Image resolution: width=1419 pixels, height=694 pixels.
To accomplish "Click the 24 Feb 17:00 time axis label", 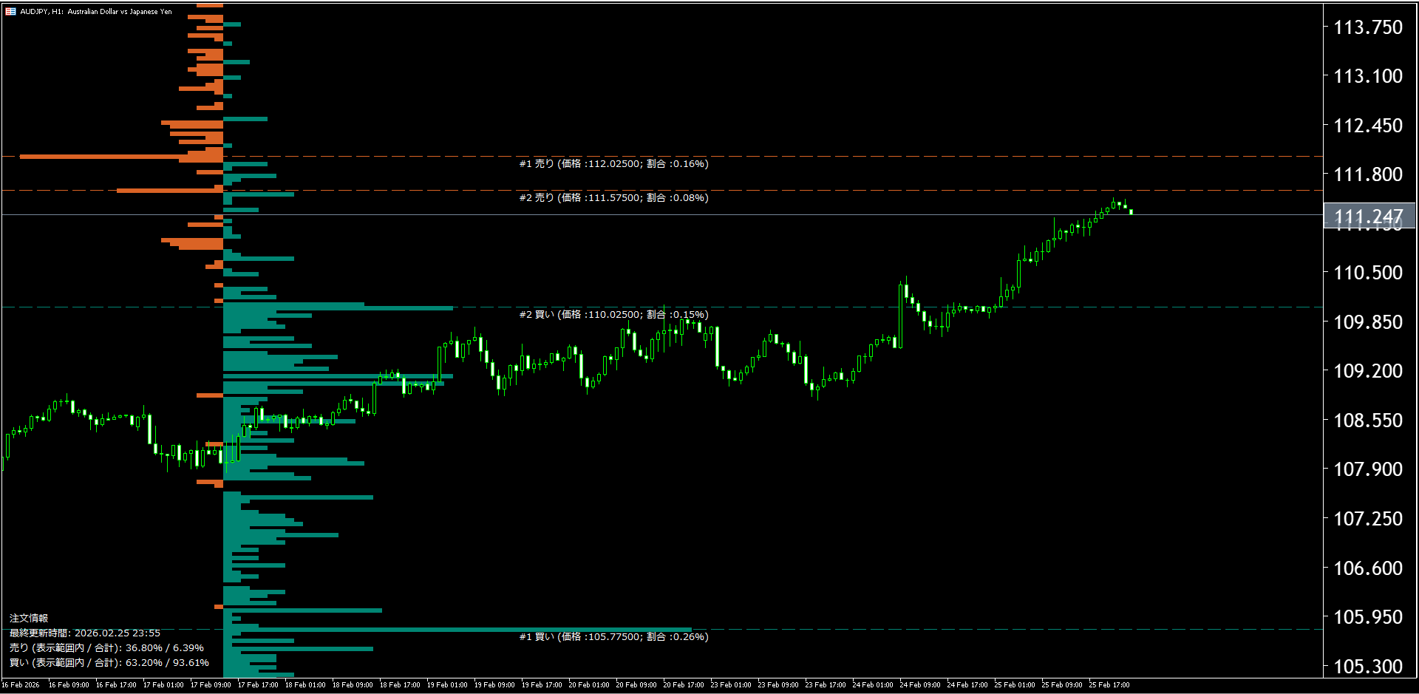I will click(x=967, y=685).
